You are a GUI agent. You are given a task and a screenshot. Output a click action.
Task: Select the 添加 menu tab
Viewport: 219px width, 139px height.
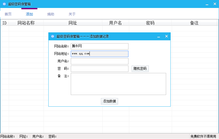coord(29,14)
